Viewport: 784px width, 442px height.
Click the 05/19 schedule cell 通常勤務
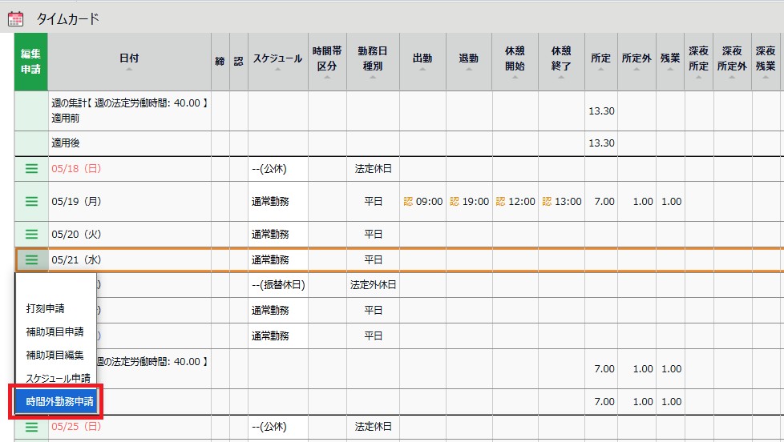(270, 202)
